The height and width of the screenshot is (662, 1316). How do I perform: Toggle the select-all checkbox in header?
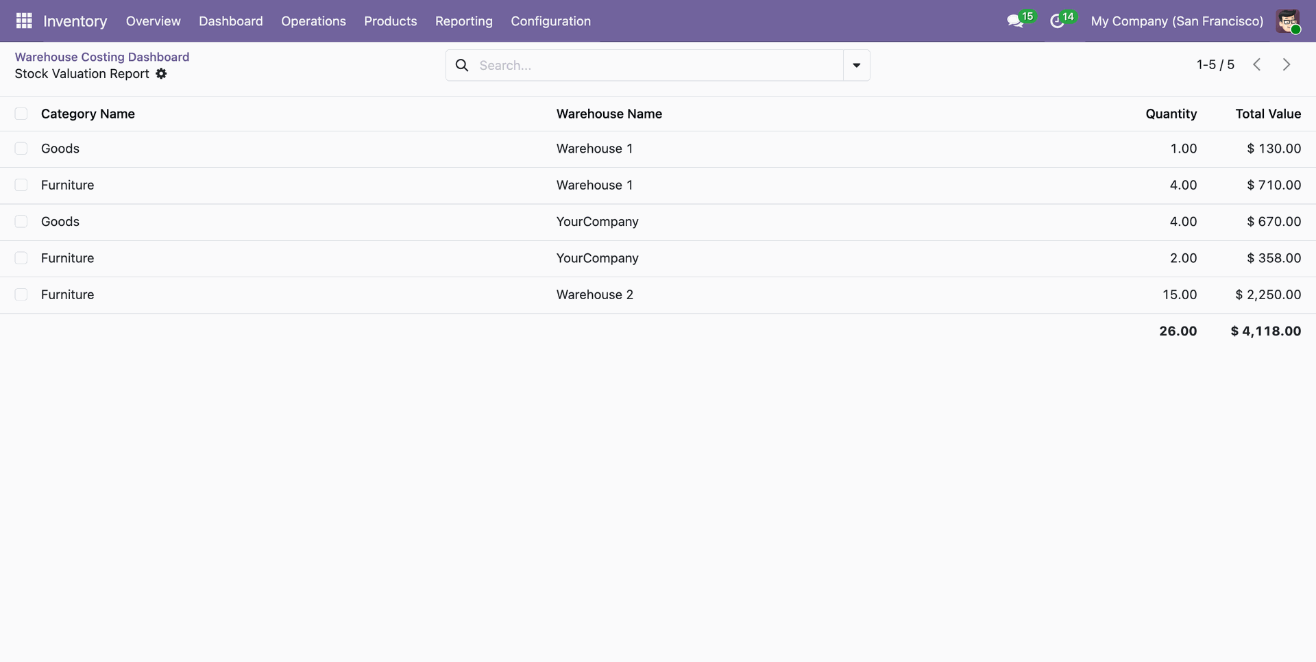click(21, 114)
